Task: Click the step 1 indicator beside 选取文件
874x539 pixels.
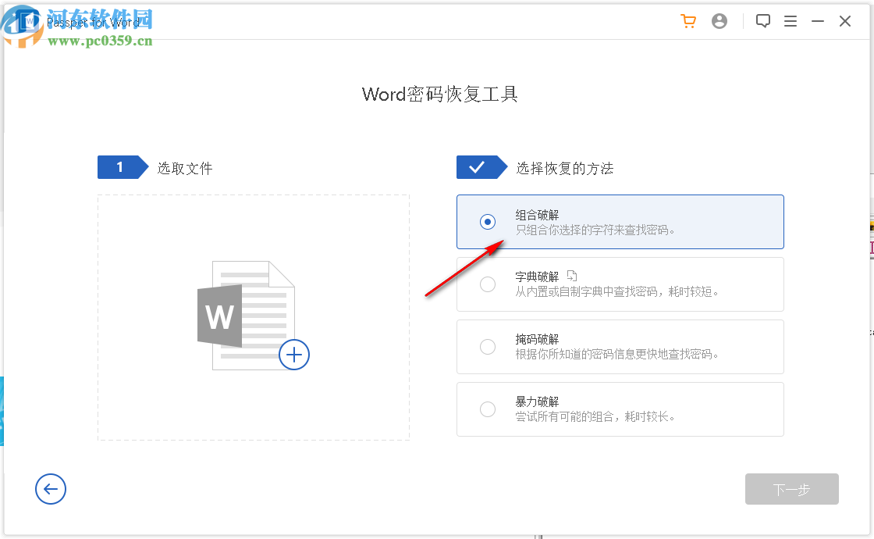Action: click(123, 166)
